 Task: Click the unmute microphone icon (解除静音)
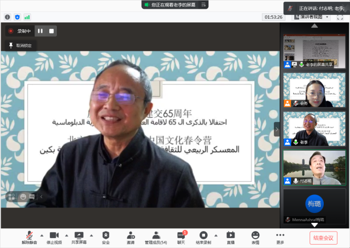(30, 235)
